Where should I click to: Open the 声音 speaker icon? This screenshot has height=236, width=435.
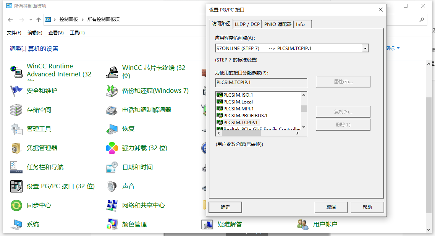[x=112, y=186]
